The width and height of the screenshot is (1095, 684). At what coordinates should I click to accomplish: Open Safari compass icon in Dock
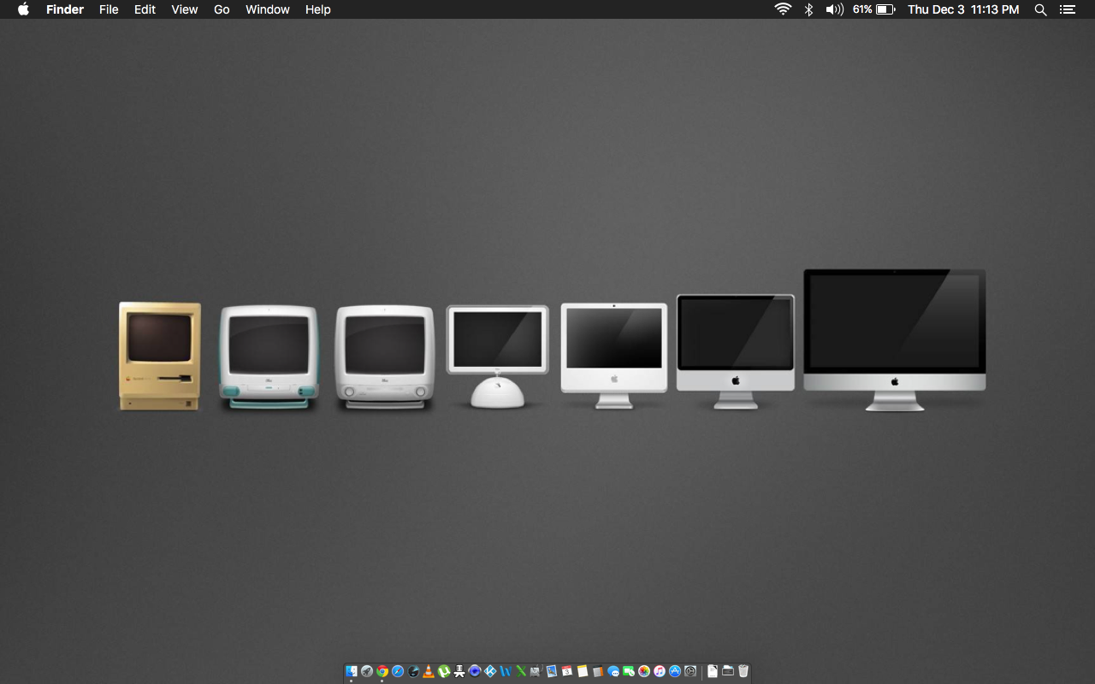[398, 671]
